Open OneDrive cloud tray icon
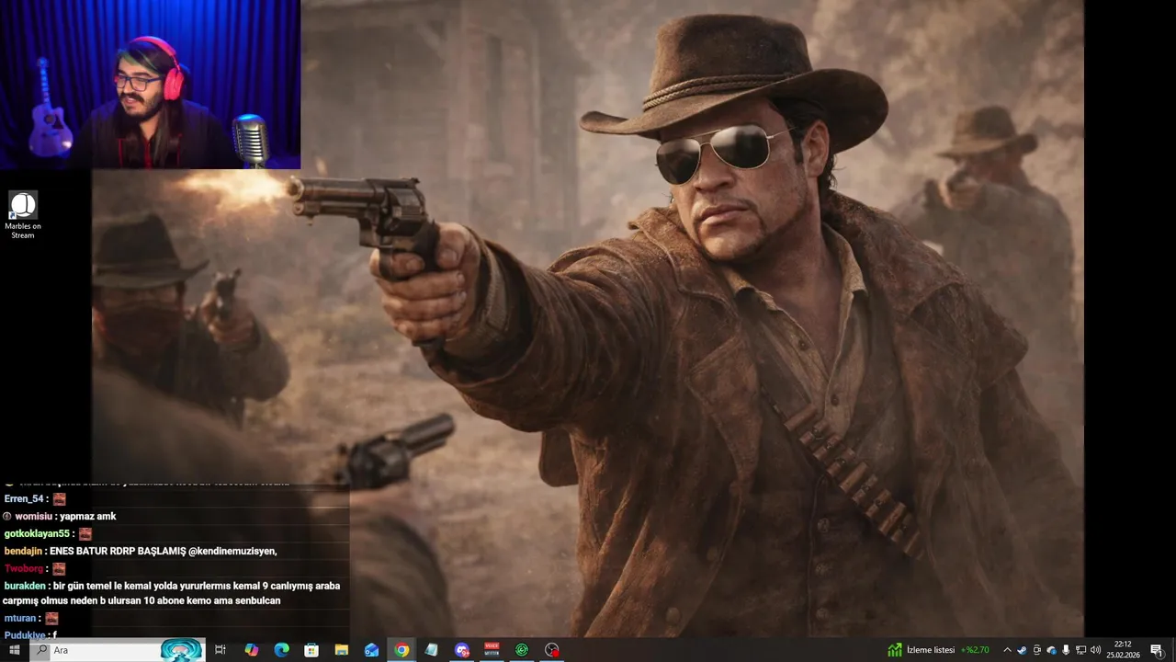 1052,650
